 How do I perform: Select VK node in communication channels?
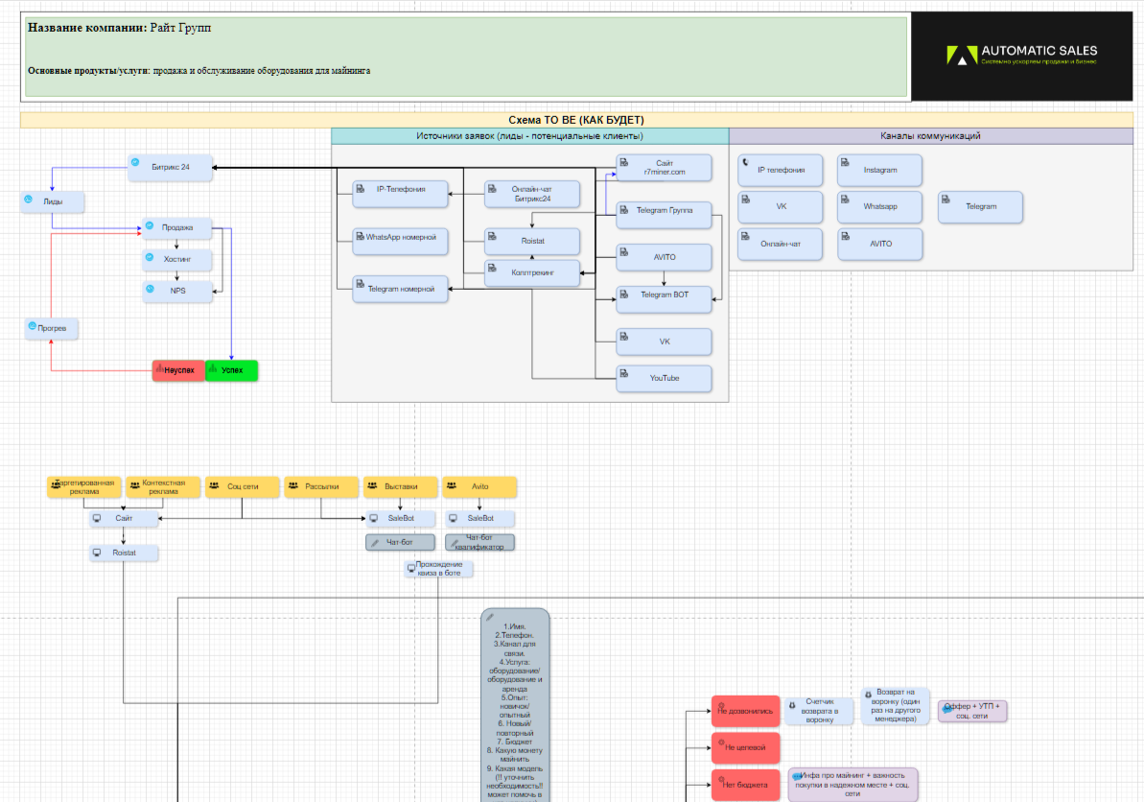(x=780, y=206)
